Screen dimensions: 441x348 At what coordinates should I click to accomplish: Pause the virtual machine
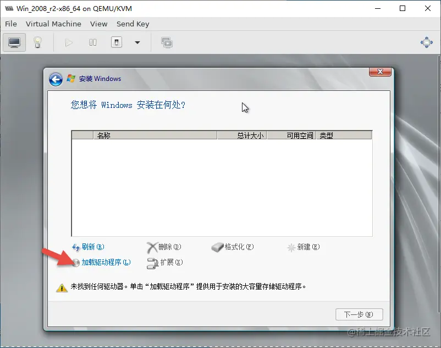click(x=93, y=42)
